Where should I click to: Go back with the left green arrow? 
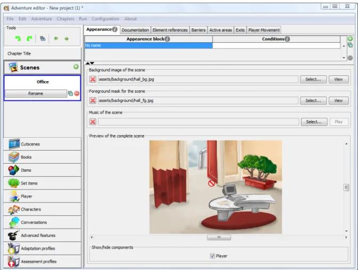[x=56, y=38]
